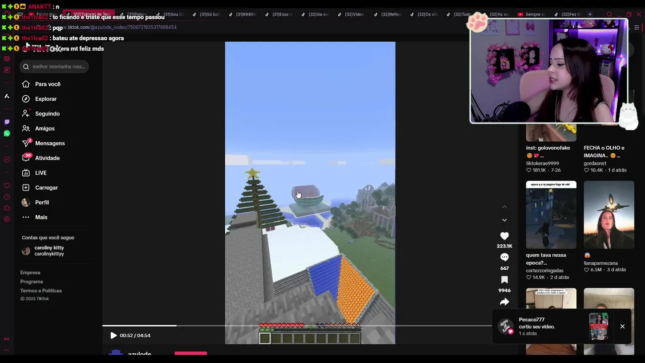Click the WhatsApp icon in Opera sidebar

click(7, 134)
